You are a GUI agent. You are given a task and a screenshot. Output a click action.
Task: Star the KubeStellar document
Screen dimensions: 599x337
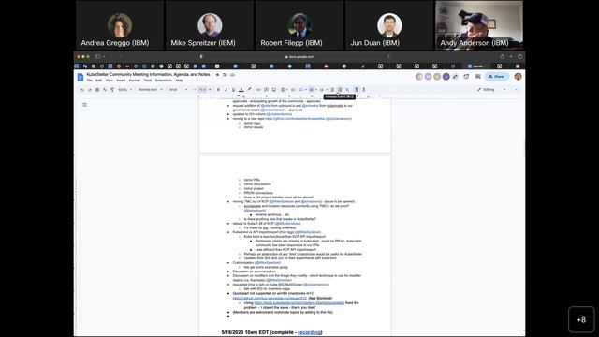[x=217, y=75]
